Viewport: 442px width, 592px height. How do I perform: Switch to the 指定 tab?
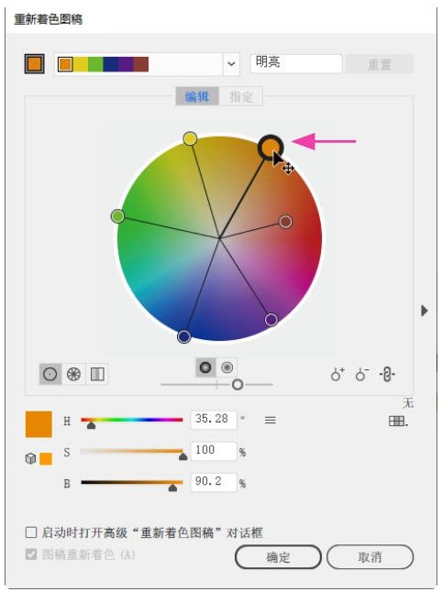[x=241, y=96]
